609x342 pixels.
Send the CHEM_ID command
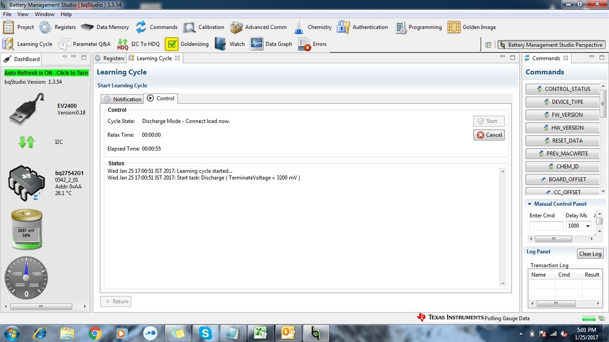562,166
